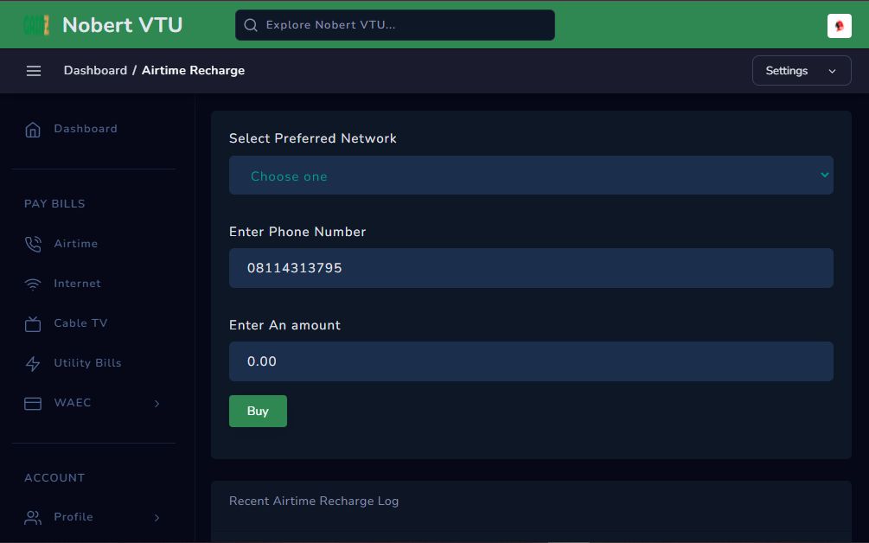The image size is (869, 543).
Task: Click the Utility Bills lightning icon
Action: 33,364
